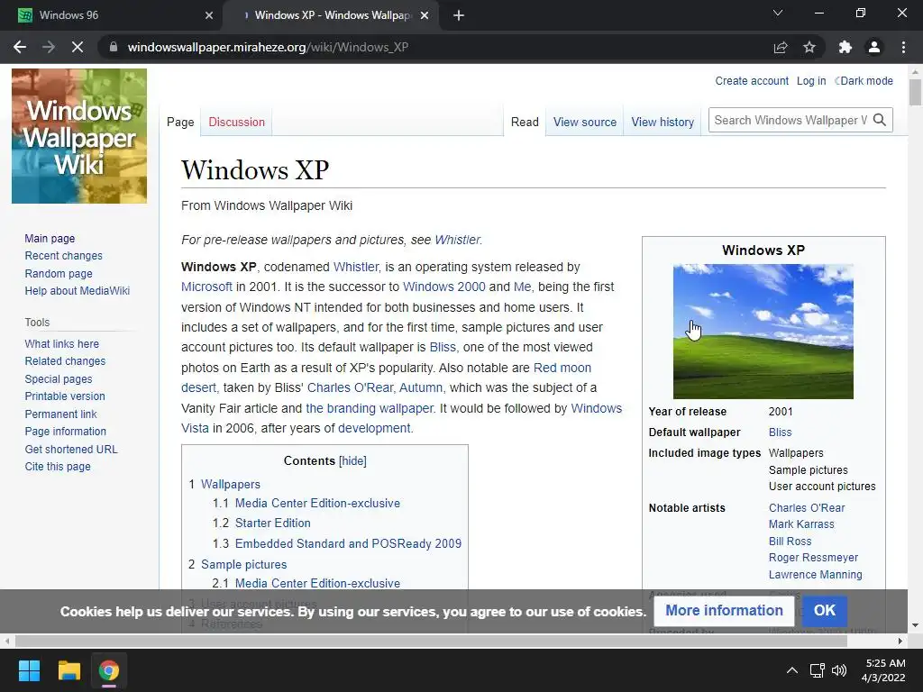Image resolution: width=923 pixels, height=692 pixels.
Task: Click the volume speaker icon in the tray
Action: coord(839,670)
